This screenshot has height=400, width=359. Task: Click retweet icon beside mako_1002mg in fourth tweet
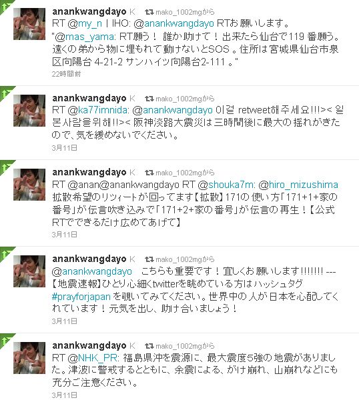(149, 259)
